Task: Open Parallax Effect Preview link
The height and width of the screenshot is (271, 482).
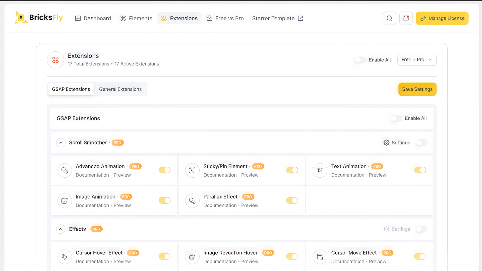Action: point(250,205)
